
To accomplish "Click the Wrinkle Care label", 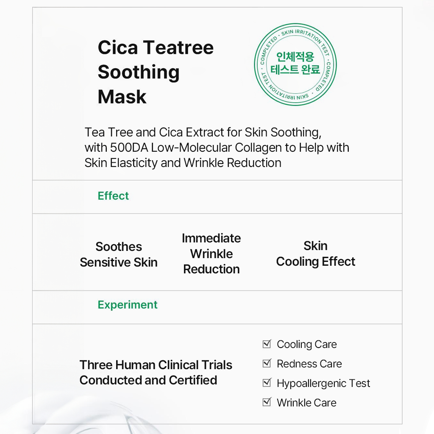I will click(x=306, y=403).
